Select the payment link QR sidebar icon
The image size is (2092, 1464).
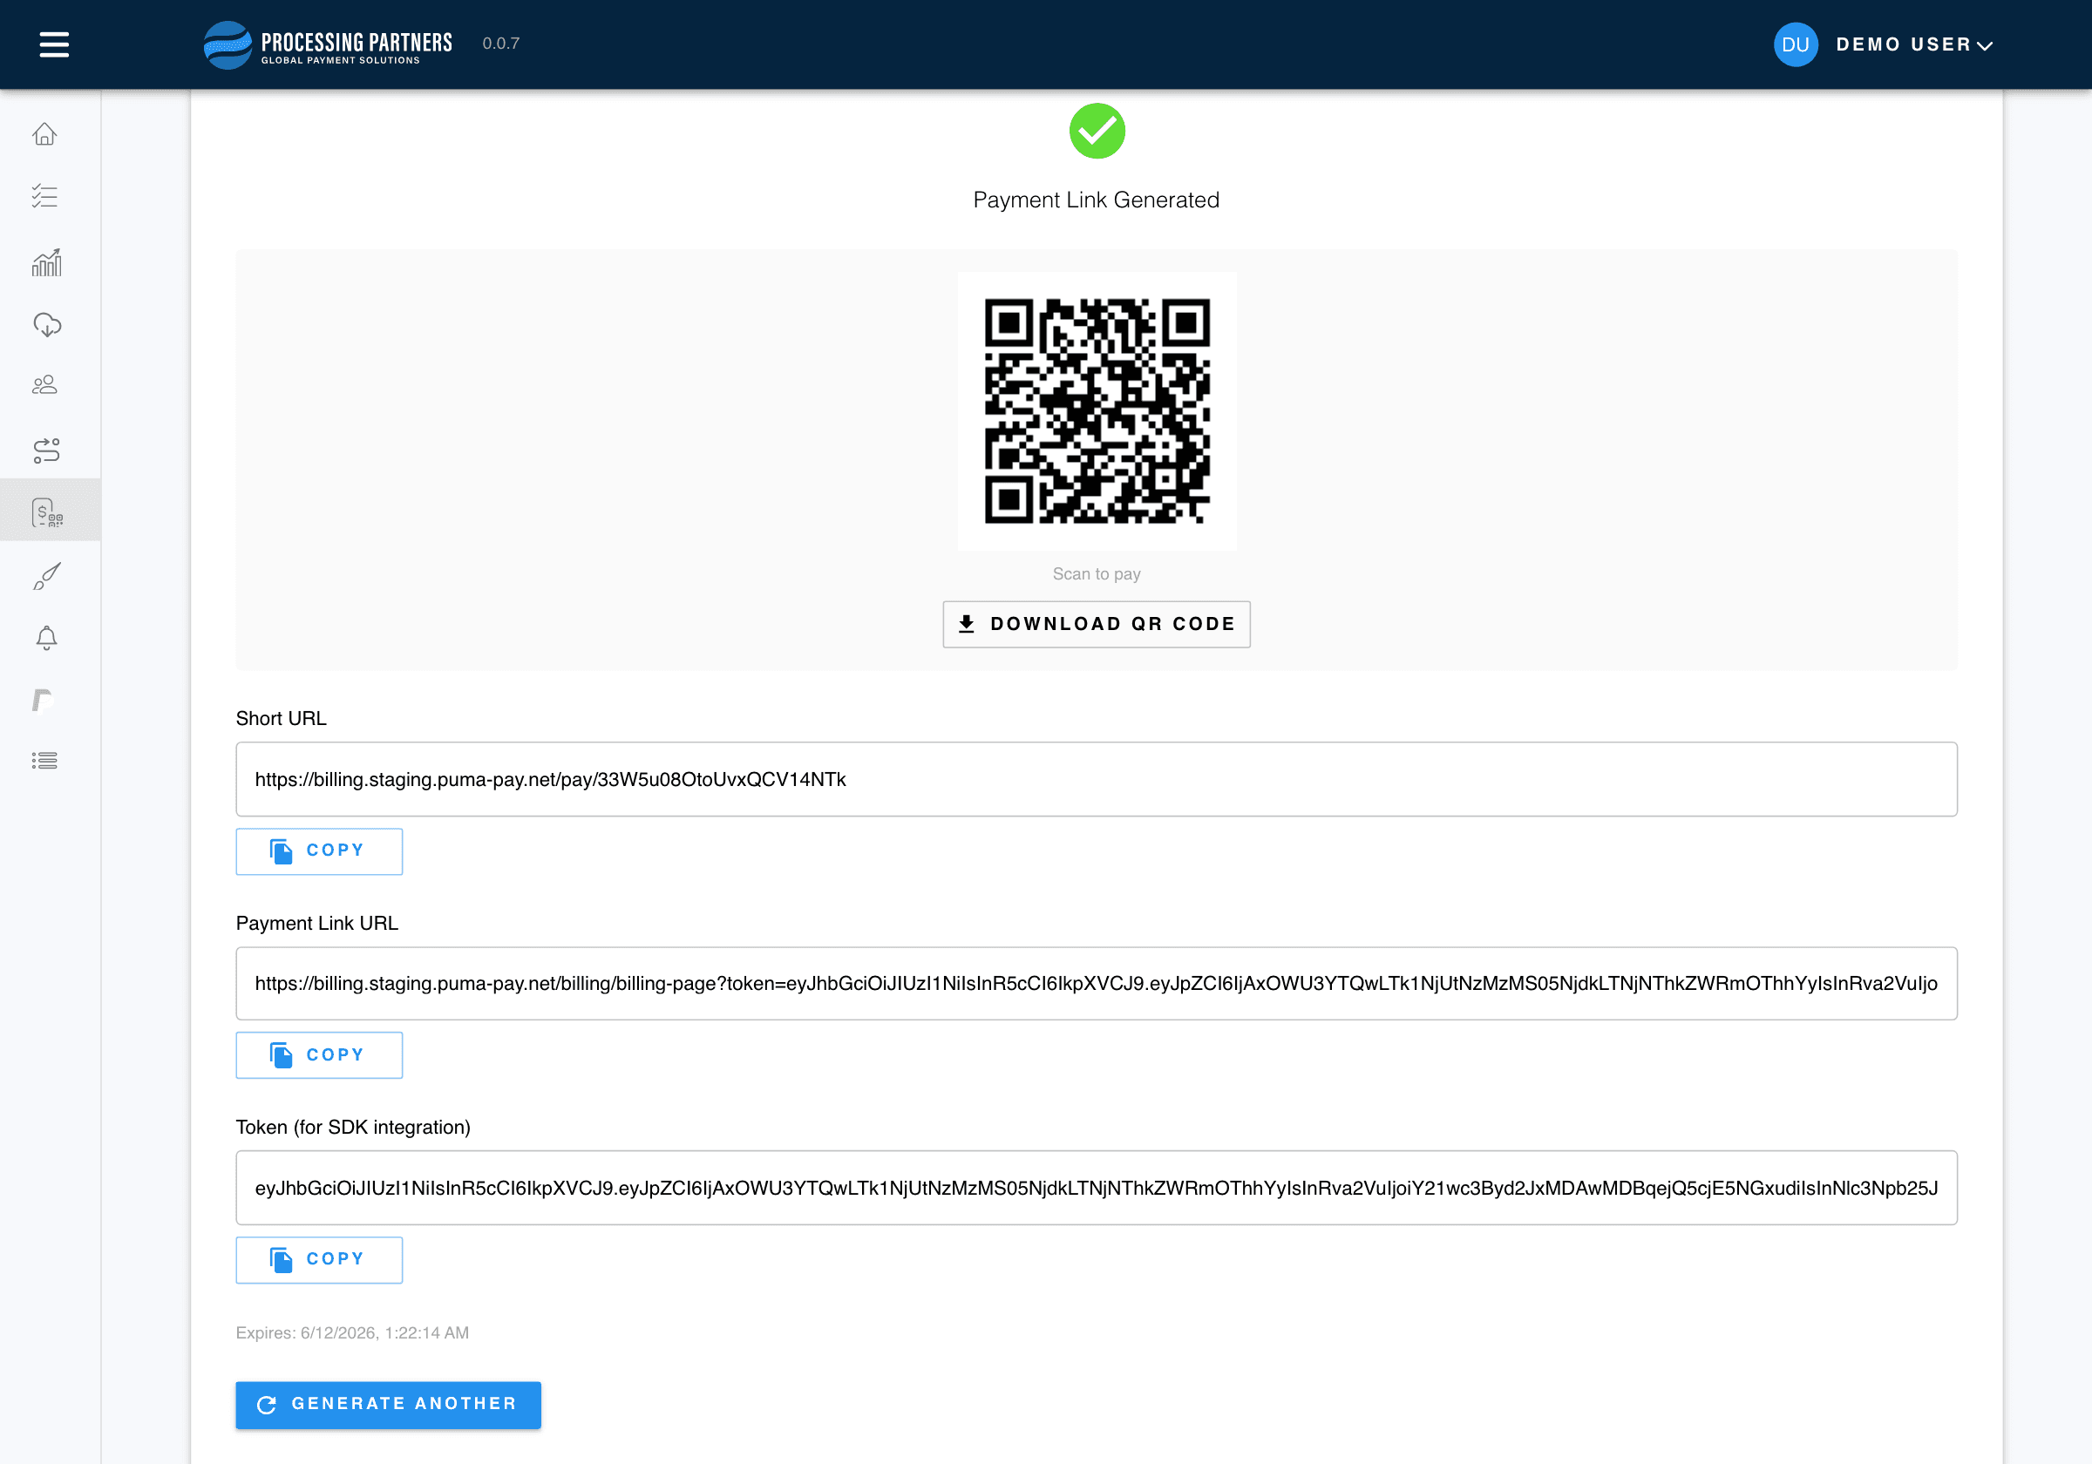click(47, 512)
